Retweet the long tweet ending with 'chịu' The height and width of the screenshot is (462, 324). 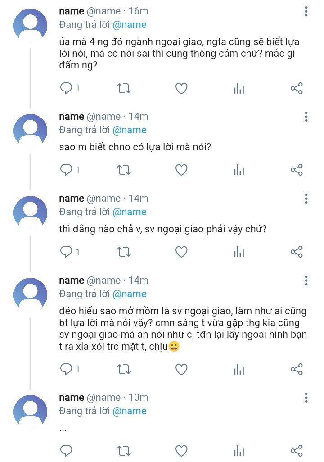coord(124,369)
